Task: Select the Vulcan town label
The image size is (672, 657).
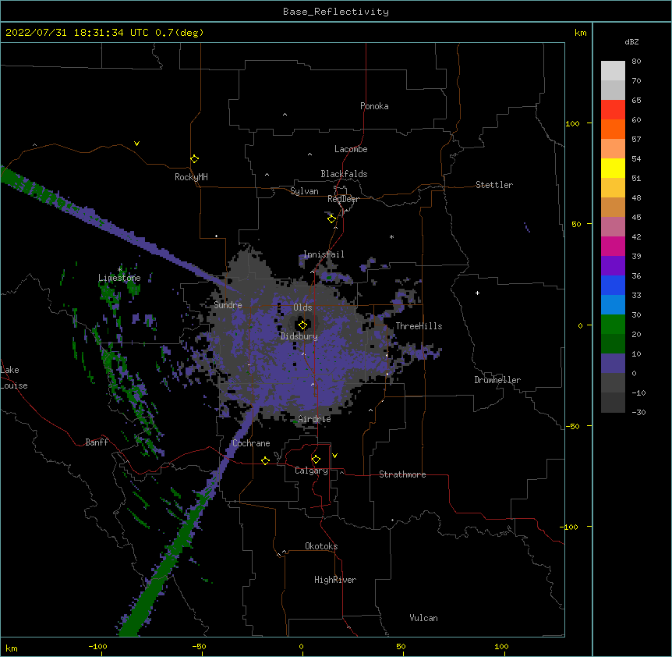Action: click(x=423, y=618)
